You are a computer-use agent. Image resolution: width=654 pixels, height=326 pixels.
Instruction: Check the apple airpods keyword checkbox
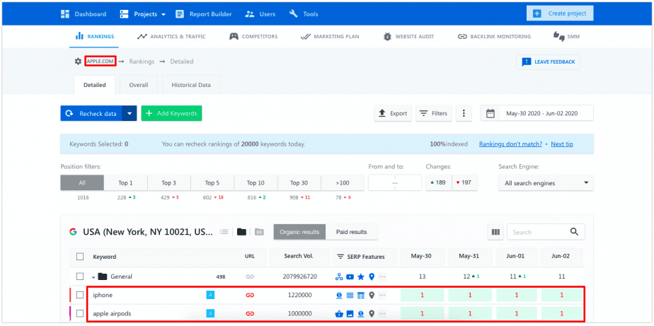80,313
